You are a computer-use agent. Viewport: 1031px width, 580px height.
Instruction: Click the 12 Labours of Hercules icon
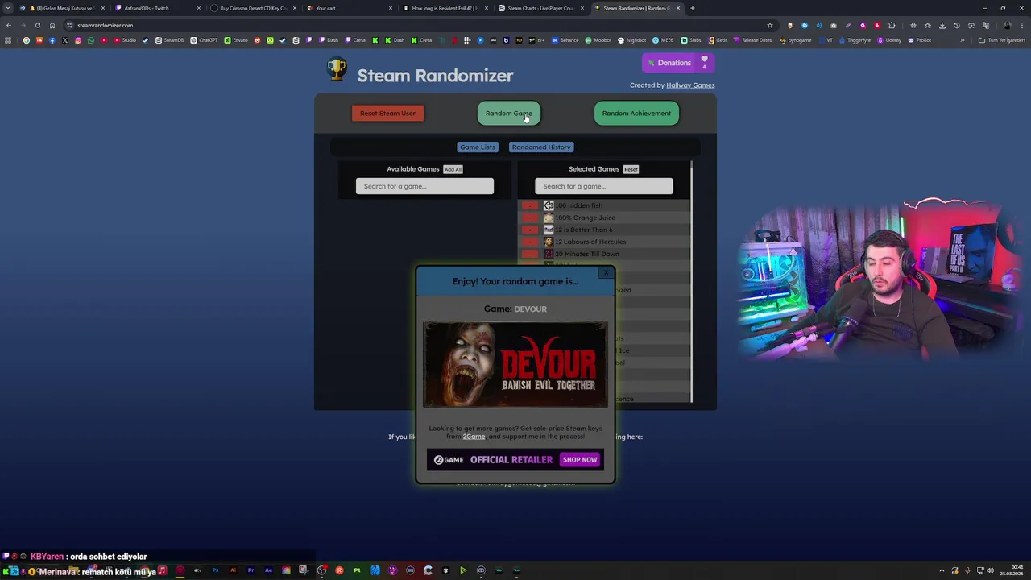[549, 242]
